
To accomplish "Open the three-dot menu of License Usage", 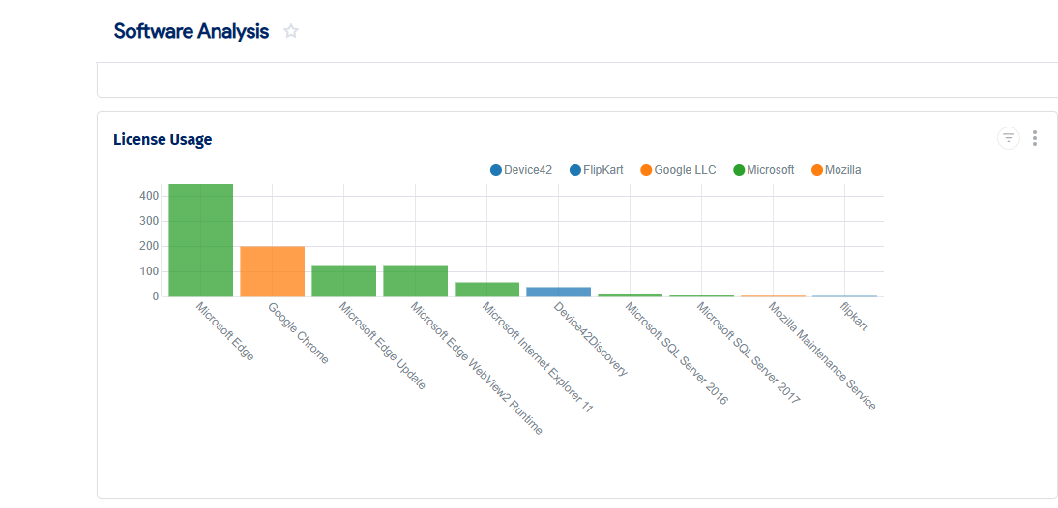I will [1035, 138].
